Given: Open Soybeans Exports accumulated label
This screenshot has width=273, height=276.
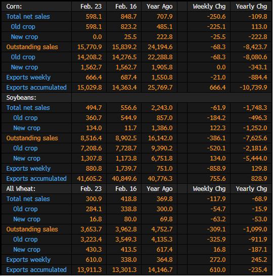Looking at the screenshot, I should click(x=36, y=178).
